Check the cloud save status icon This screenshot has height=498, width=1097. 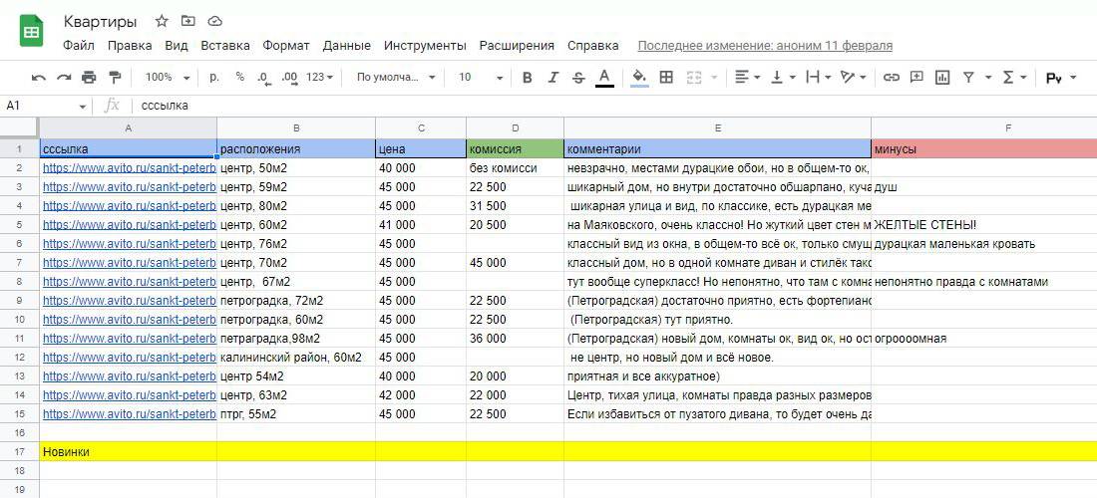click(214, 22)
